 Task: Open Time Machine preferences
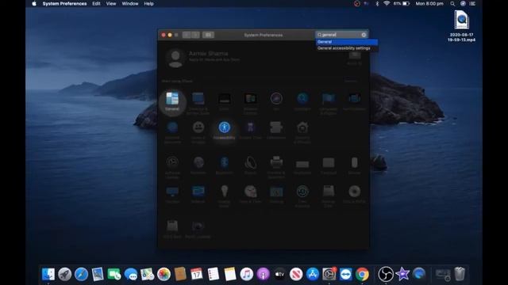coord(302,192)
